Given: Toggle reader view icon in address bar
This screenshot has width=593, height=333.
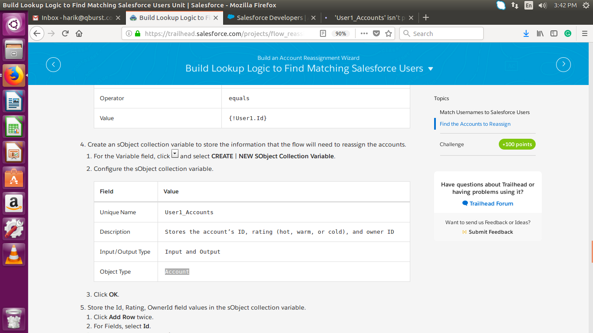Looking at the screenshot, I should [323, 33].
